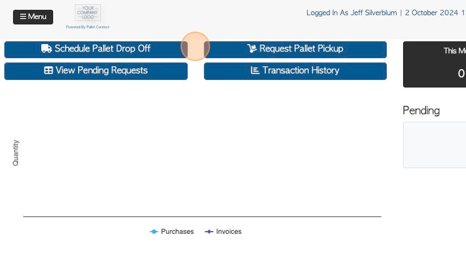Click the purple Invoices legend marker
The height and width of the screenshot is (261, 466).
click(209, 232)
